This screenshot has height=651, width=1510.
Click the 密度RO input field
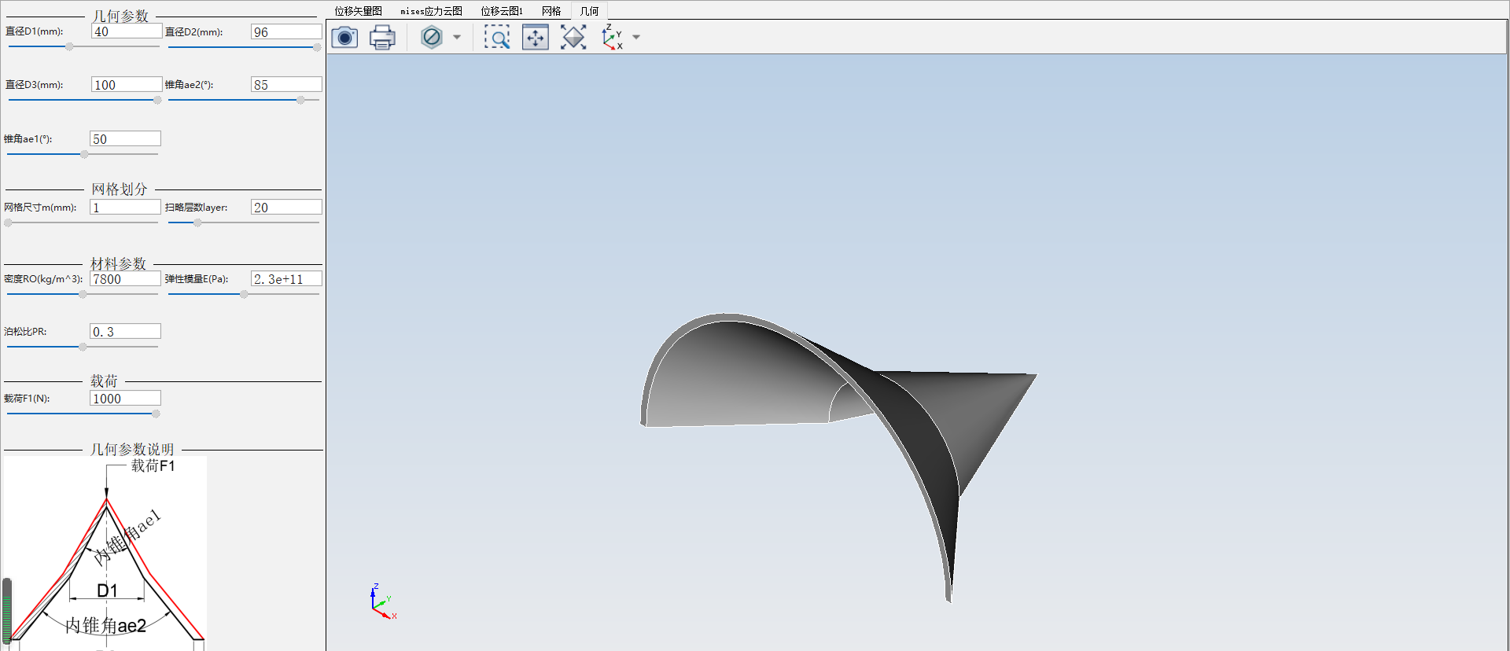pyautogui.click(x=125, y=278)
